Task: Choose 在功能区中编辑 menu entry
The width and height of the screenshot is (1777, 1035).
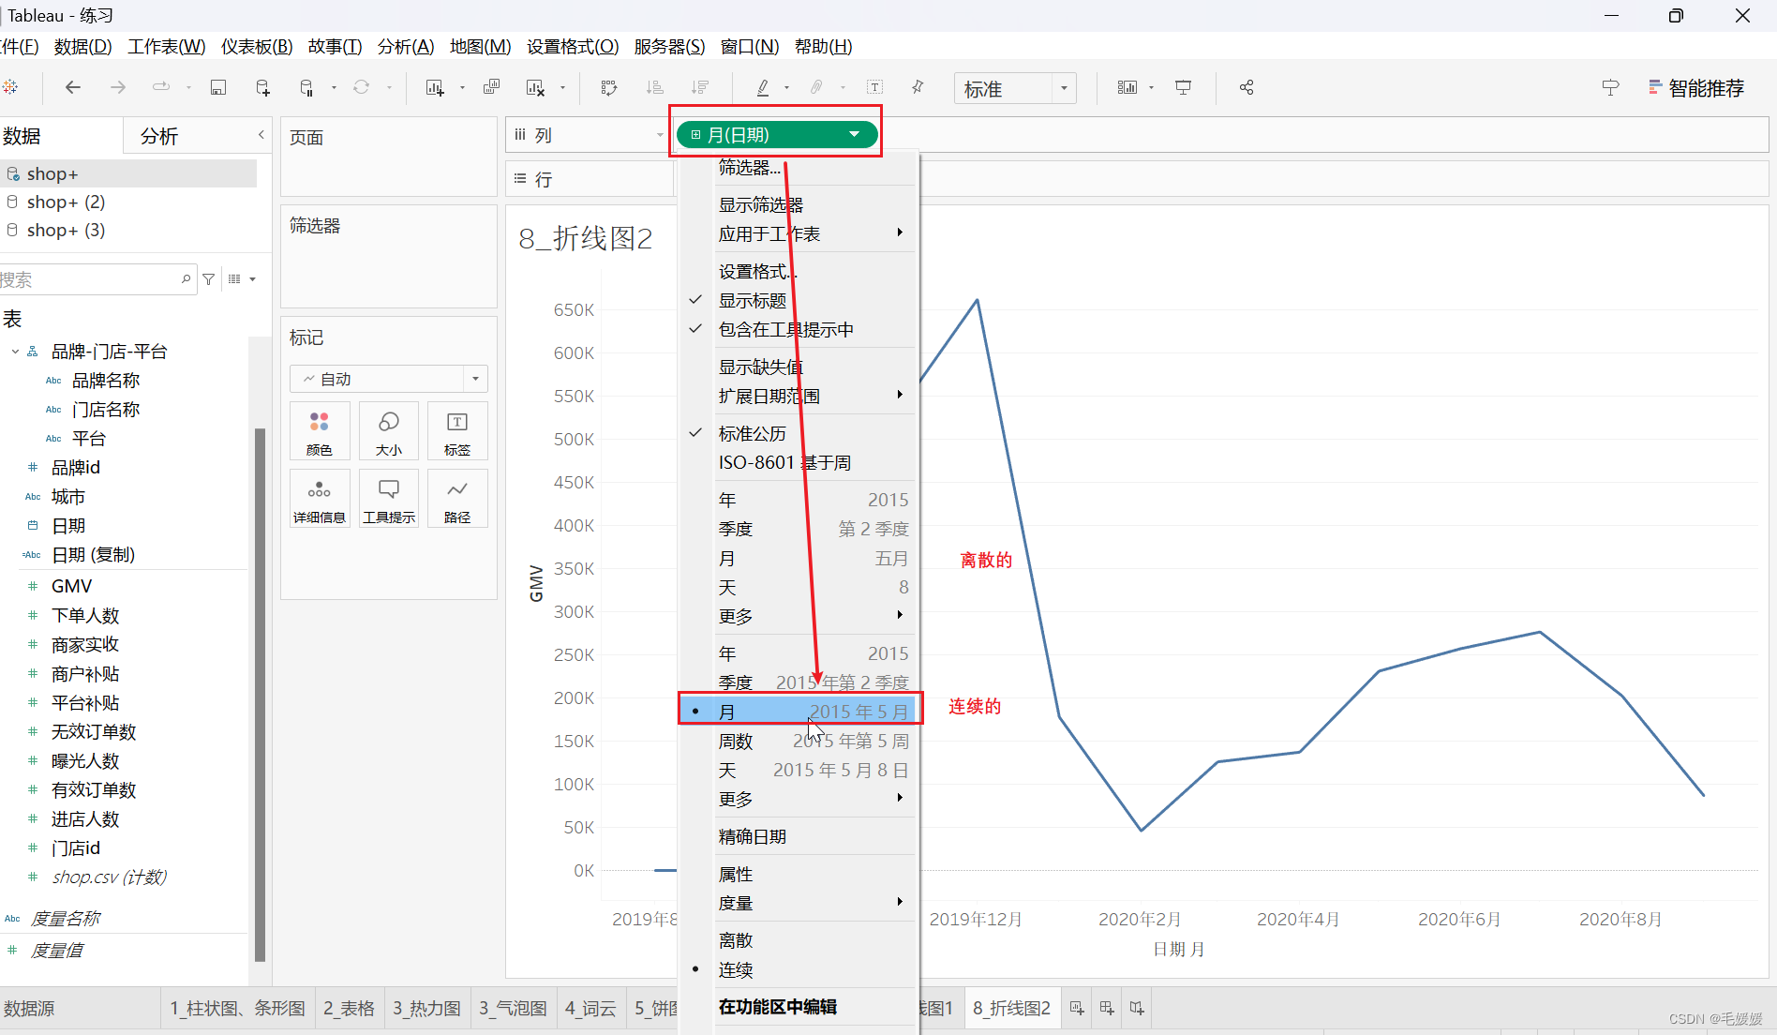Action: 799,1007
